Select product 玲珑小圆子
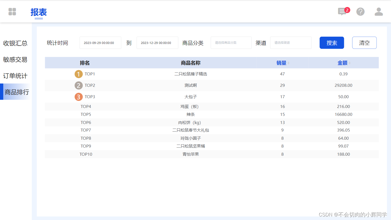This screenshot has height=220, width=391. pyautogui.click(x=191, y=138)
